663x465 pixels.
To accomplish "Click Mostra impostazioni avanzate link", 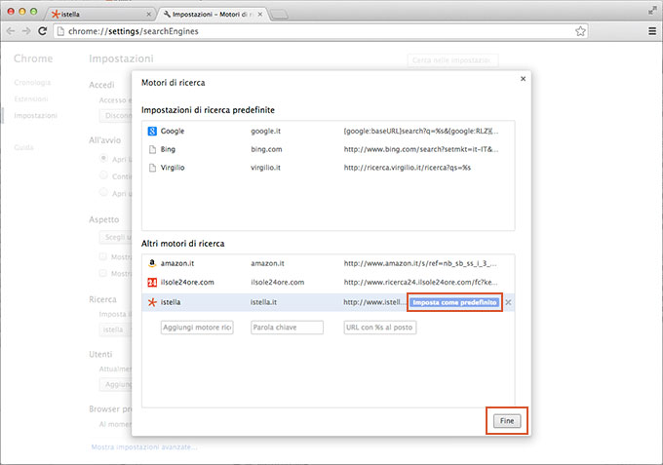I will tap(144, 446).
